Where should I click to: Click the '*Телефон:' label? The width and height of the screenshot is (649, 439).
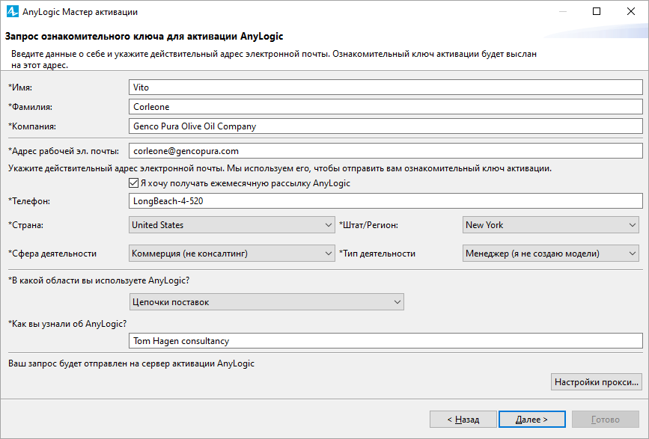point(29,201)
